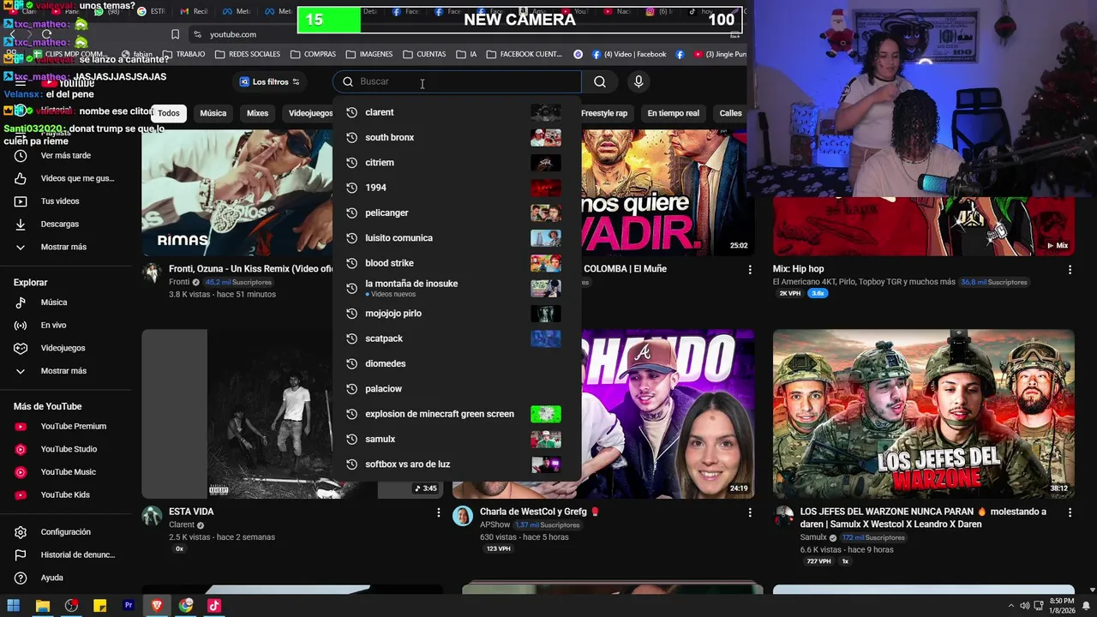The height and width of the screenshot is (617, 1097).
Task: Select the 'En tiempo real' filter chip
Action: (x=673, y=113)
